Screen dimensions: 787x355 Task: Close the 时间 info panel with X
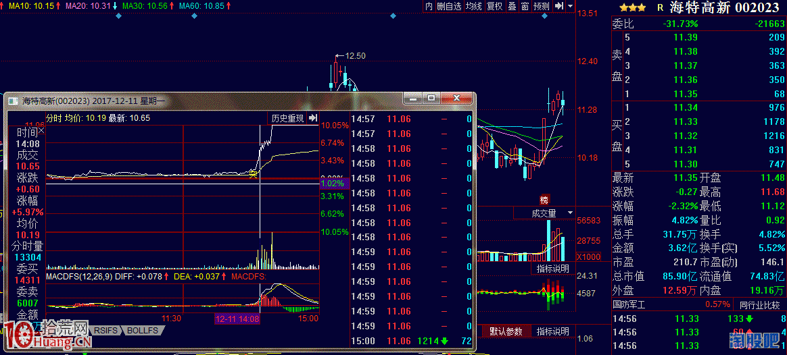(x=42, y=130)
